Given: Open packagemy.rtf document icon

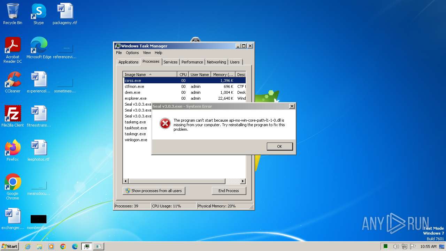Looking at the screenshot, I should pos(65,14).
